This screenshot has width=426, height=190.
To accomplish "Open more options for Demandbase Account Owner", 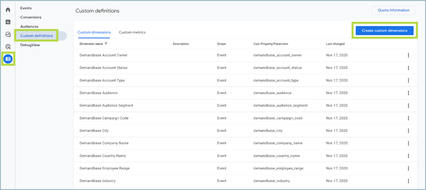I will pos(408,55).
